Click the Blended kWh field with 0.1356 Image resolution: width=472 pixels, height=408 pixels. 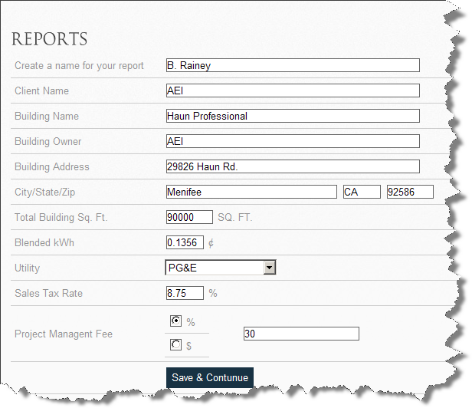click(x=185, y=242)
